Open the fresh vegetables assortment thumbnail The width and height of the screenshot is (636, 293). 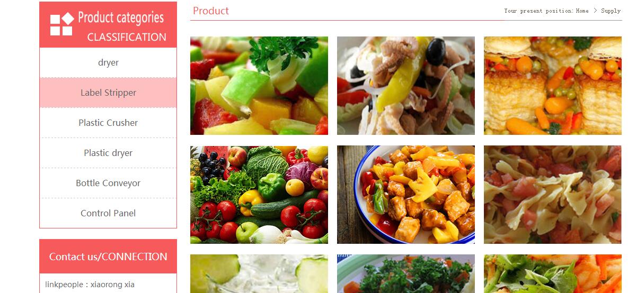tap(259, 195)
